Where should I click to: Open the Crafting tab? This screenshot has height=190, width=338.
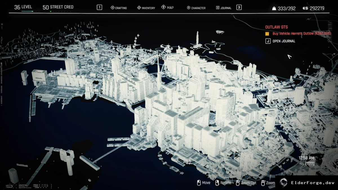pyautogui.click(x=119, y=8)
